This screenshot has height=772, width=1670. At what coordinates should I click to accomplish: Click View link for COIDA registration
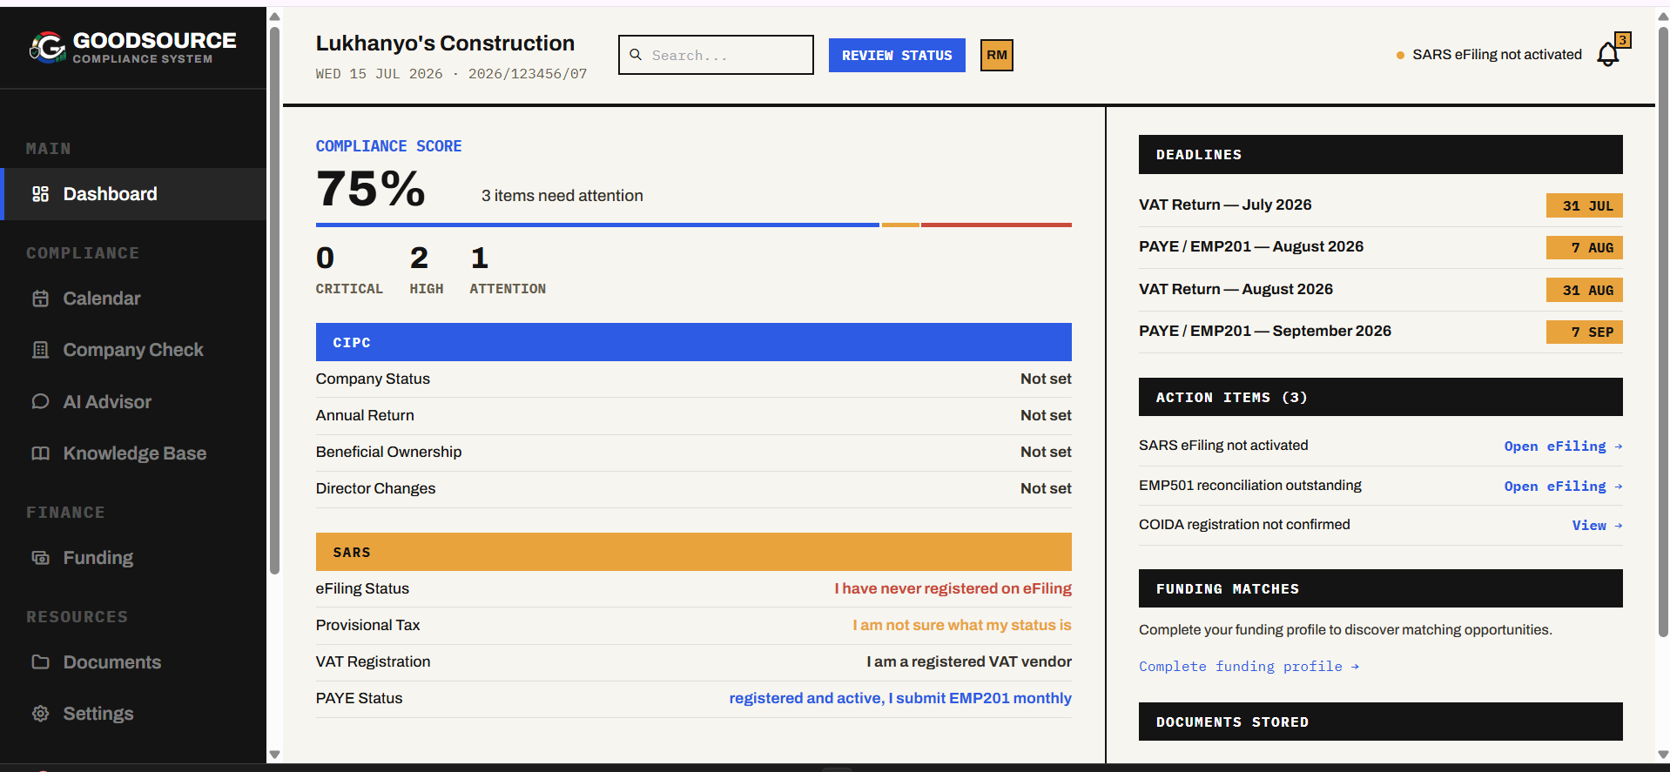tap(1597, 525)
